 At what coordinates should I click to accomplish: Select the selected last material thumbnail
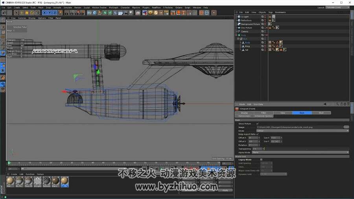point(65,182)
